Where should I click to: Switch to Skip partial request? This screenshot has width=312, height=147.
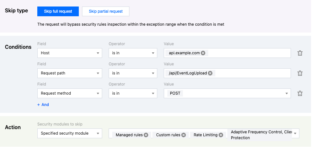(106, 11)
